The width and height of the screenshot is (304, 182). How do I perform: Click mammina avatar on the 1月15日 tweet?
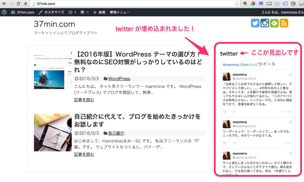click(227, 124)
